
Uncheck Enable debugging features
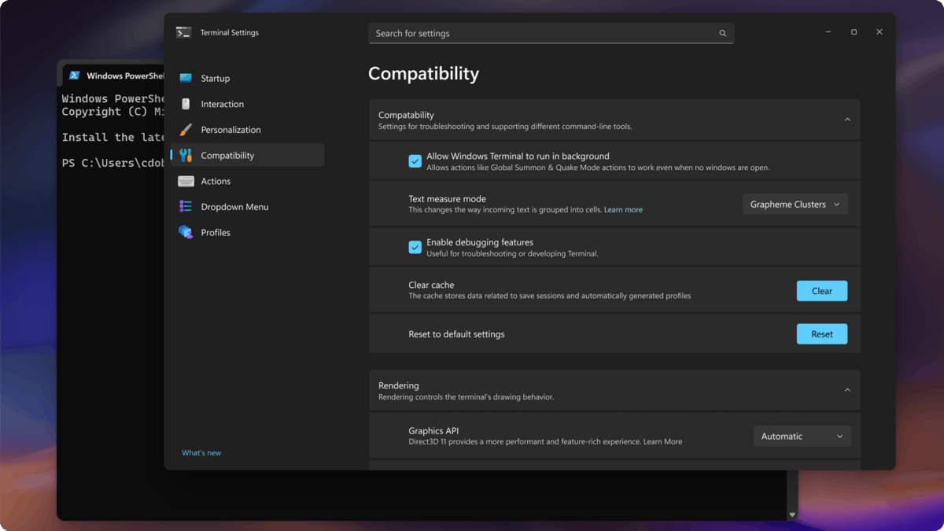pyautogui.click(x=415, y=247)
